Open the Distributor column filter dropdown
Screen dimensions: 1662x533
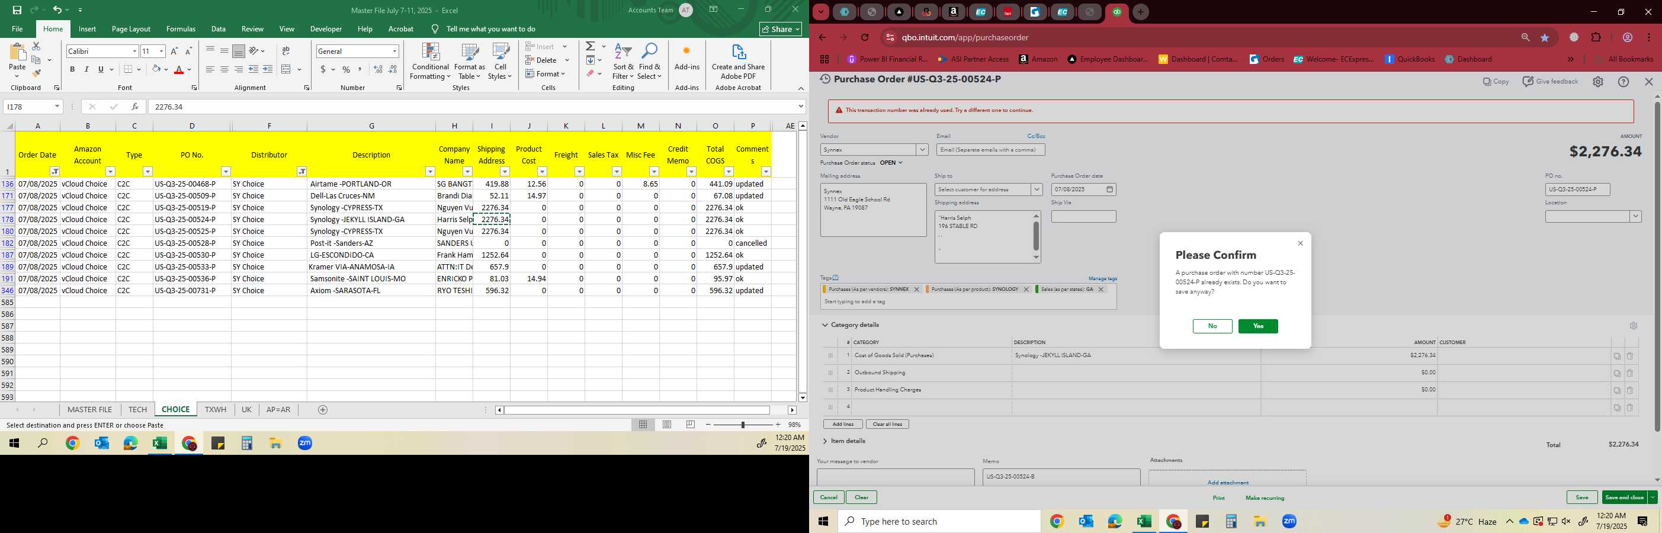pyautogui.click(x=301, y=172)
